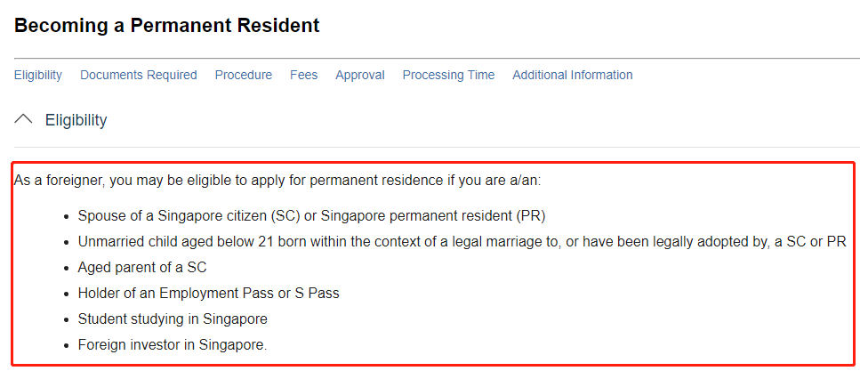This screenshot has height=371, width=860.
Task: Click the Becoming a Permanent Resident title
Action: 167,26
